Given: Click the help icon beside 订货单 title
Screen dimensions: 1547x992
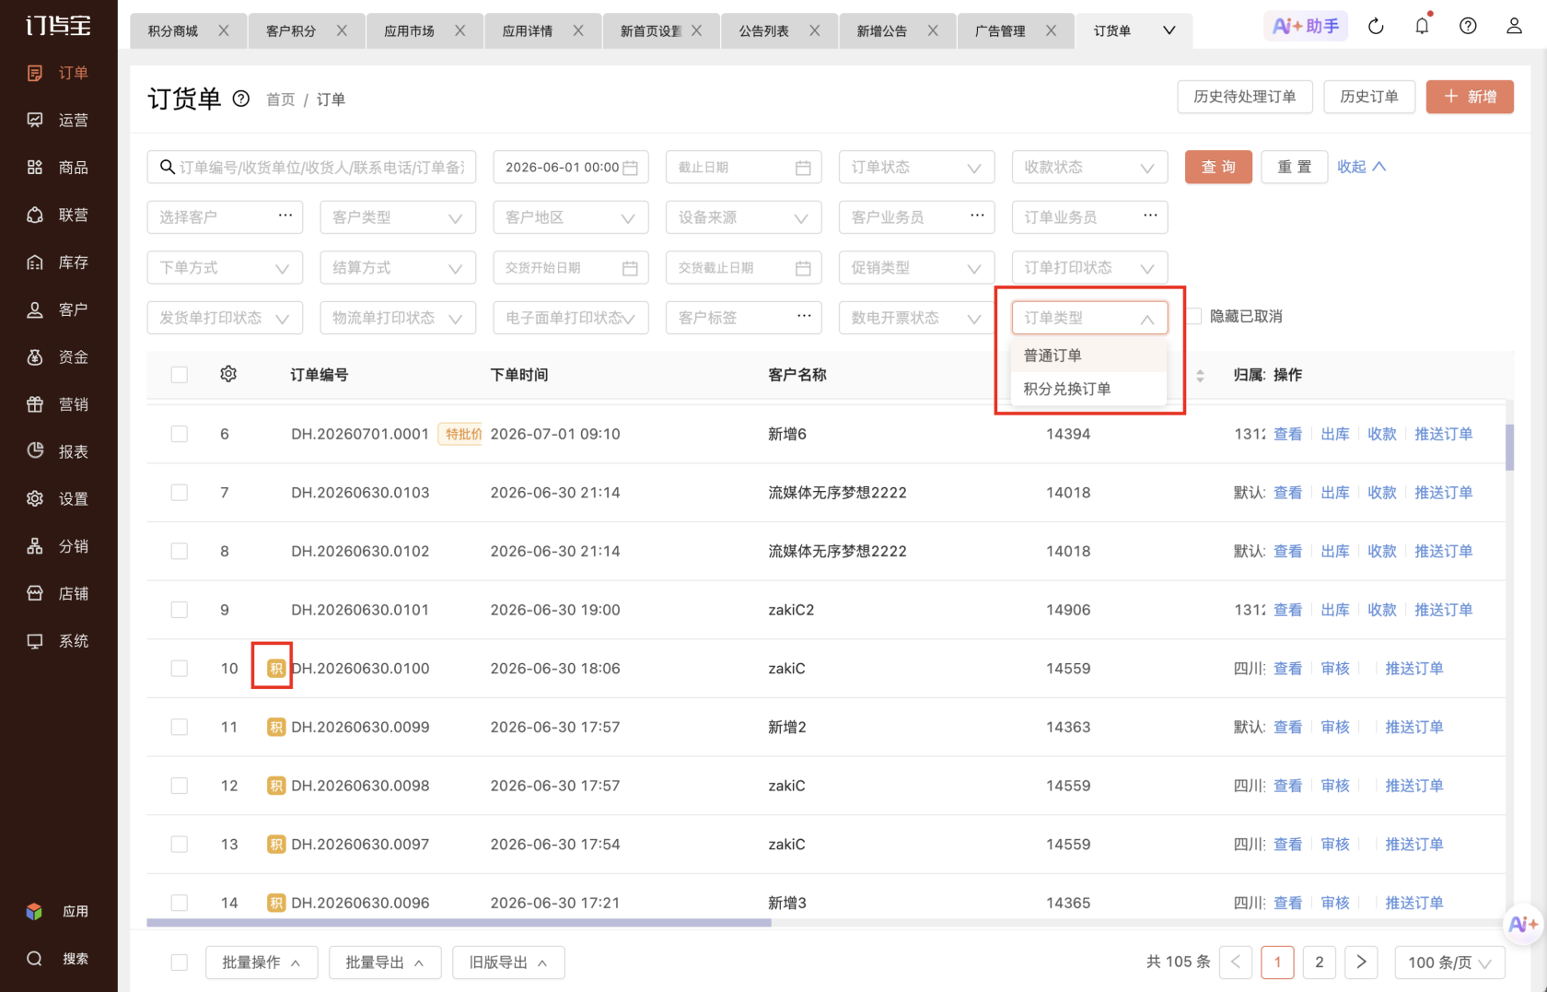Looking at the screenshot, I should 241,99.
